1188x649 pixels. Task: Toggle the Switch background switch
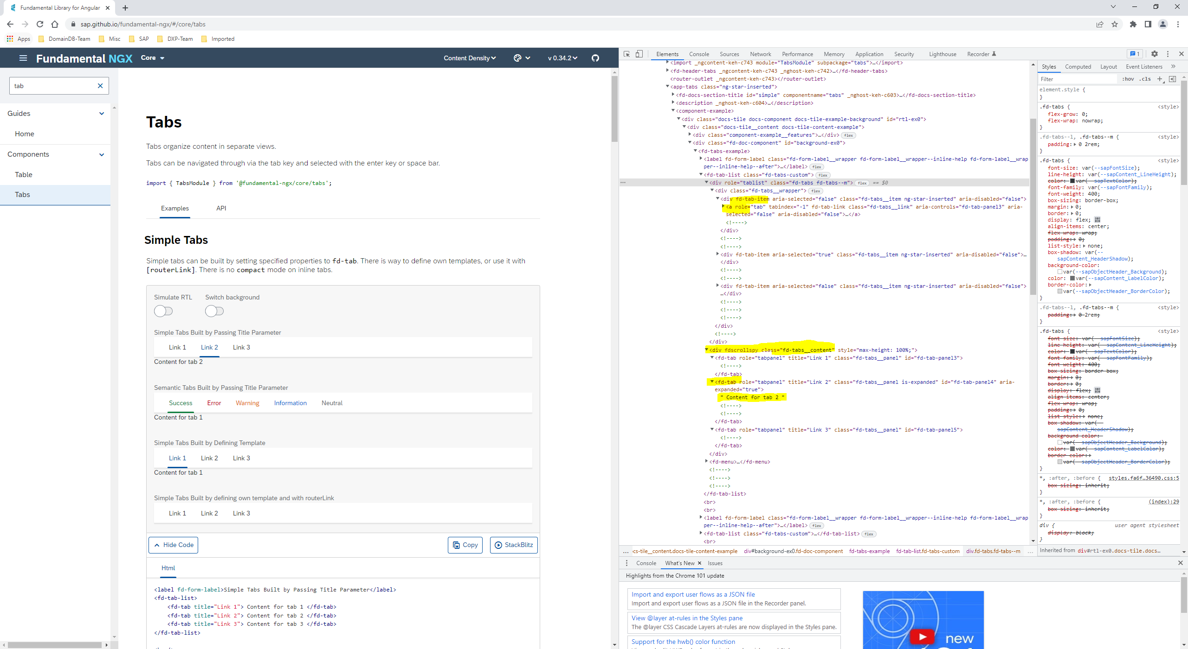click(214, 311)
